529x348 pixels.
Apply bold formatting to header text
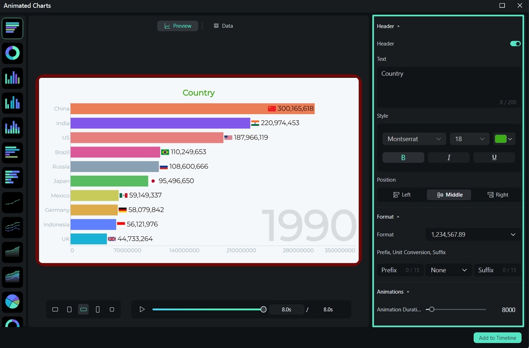[x=403, y=157]
